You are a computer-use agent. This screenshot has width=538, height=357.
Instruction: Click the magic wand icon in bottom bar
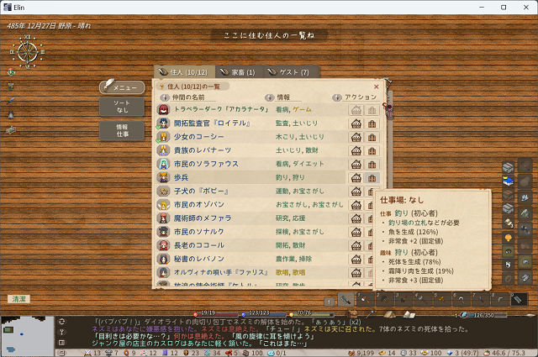coord(370,314)
